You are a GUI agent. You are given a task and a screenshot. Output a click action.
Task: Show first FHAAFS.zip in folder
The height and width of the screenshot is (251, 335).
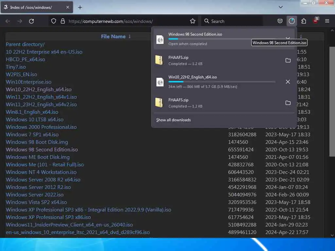click(288, 60)
